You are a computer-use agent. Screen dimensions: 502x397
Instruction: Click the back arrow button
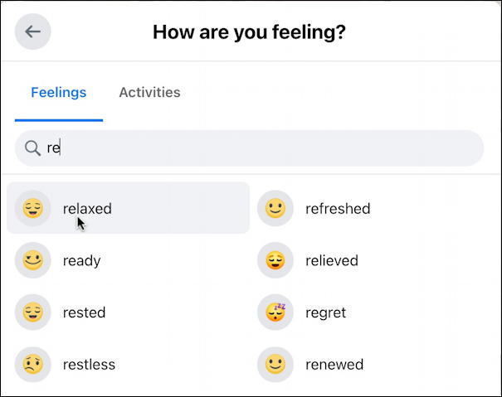click(x=32, y=31)
